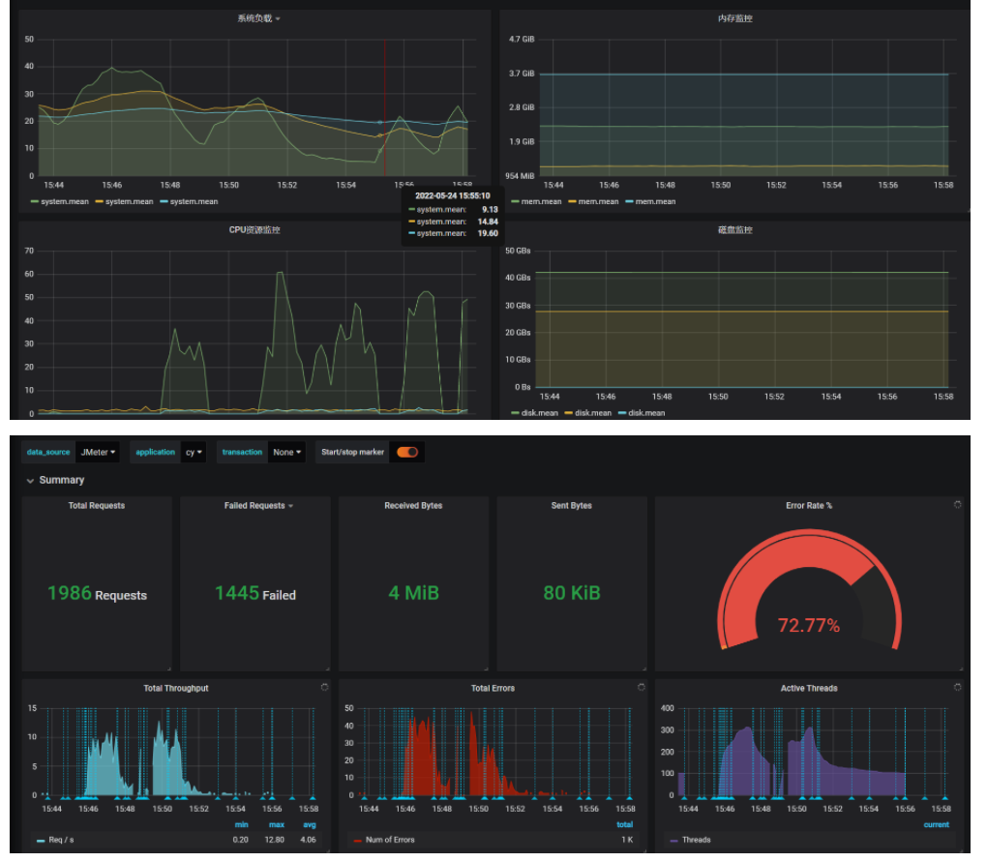Click the yellow mem.mean legend icon

click(572, 202)
